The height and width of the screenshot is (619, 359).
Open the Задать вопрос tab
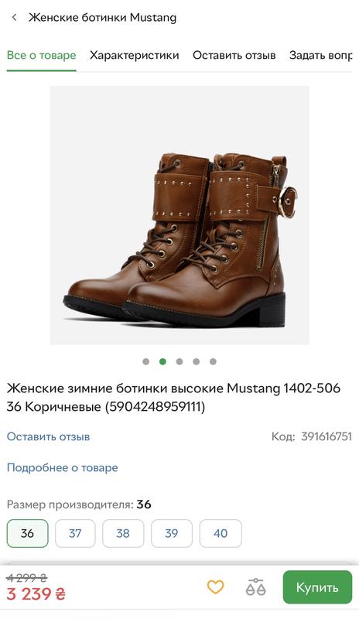point(320,55)
